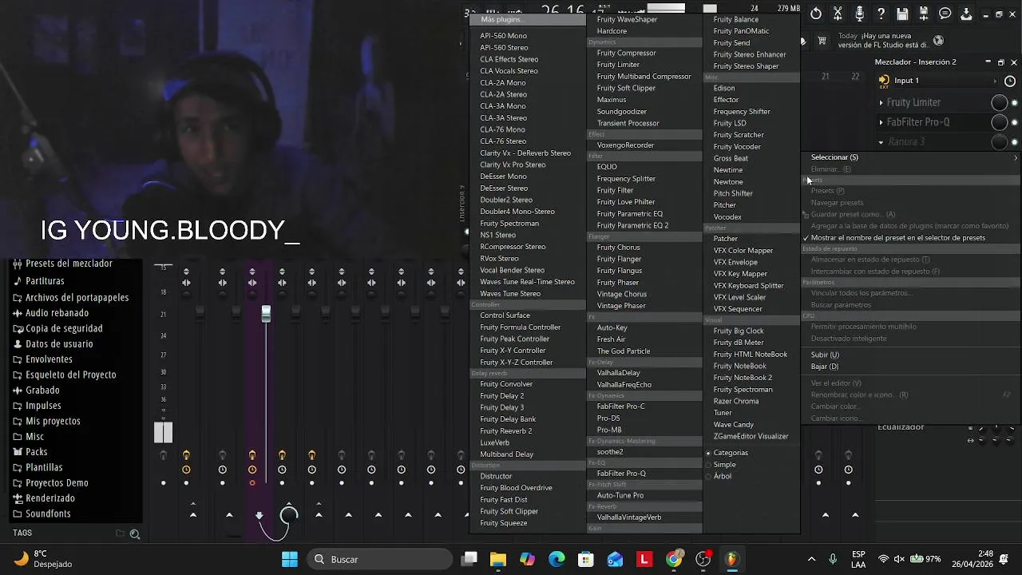Open the content library shopping cart icon

[822, 41]
